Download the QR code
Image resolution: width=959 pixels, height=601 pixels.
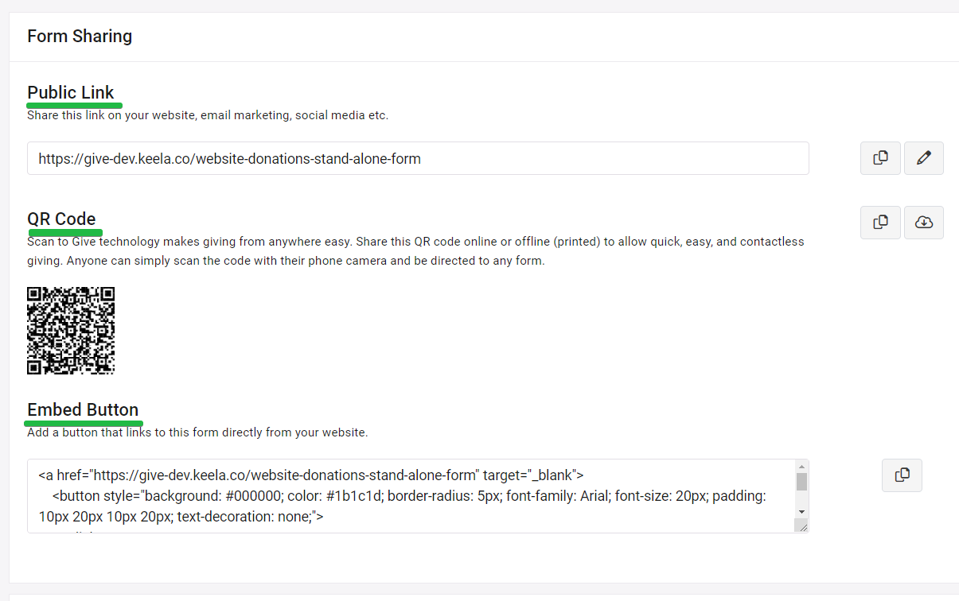click(924, 223)
